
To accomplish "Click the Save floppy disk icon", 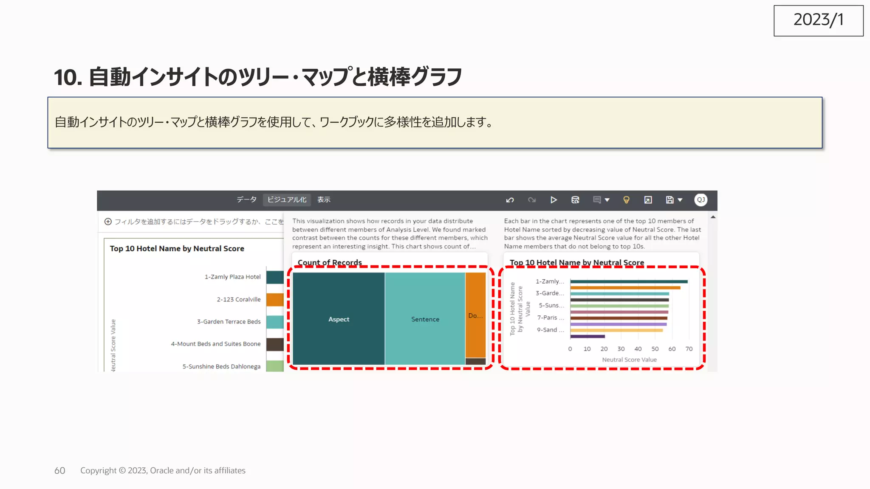I will (669, 200).
